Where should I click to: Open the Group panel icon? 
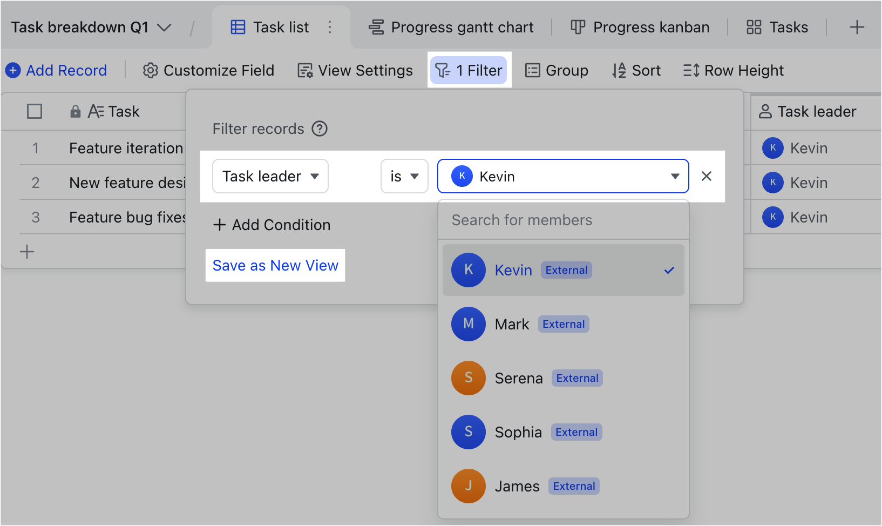click(x=533, y=70)
